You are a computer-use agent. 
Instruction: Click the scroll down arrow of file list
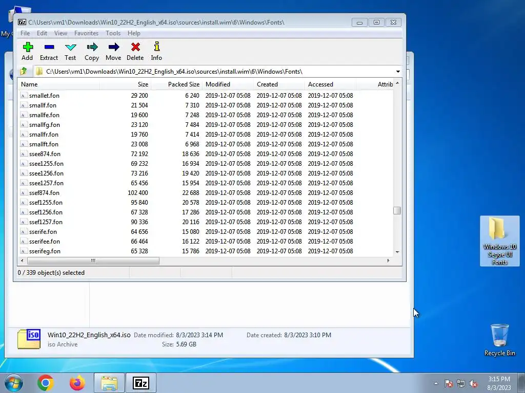(x=397, y=252)
